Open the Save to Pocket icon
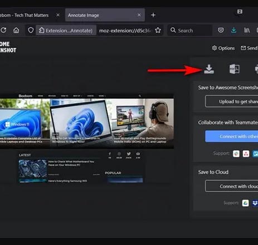This screenshot has height=245, width=258. tap(221, 30)
